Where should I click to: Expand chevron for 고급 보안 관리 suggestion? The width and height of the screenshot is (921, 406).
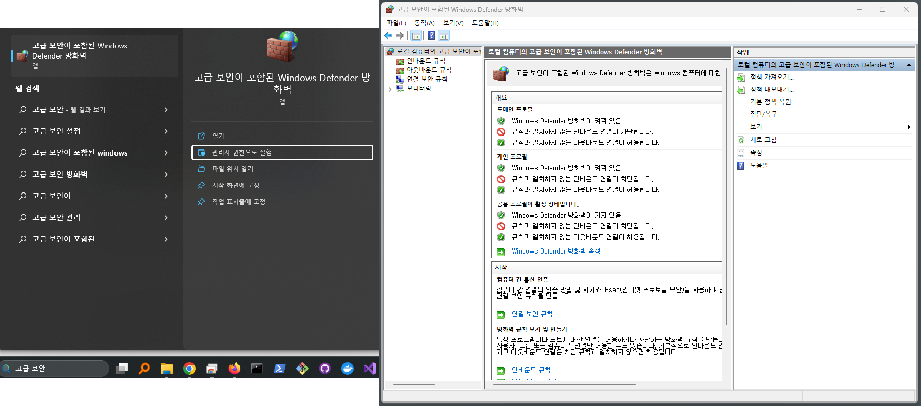[166, 218]
